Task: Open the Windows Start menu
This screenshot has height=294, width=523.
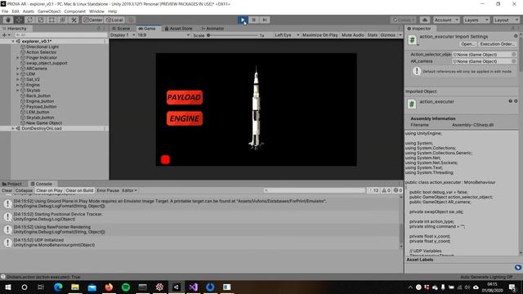Action: tap(8, 287)
